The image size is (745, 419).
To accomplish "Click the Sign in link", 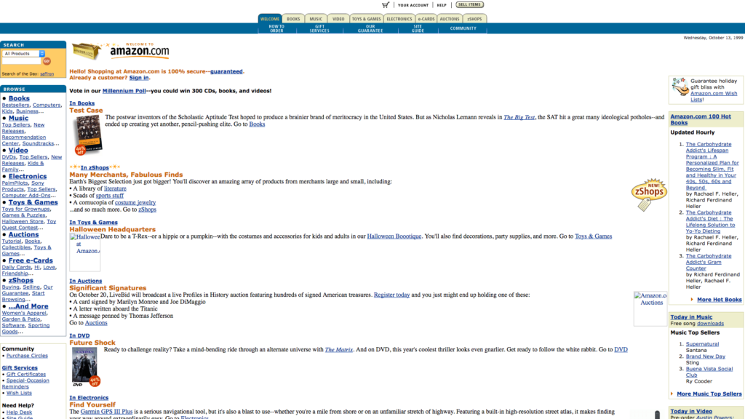I will (139, 78).
